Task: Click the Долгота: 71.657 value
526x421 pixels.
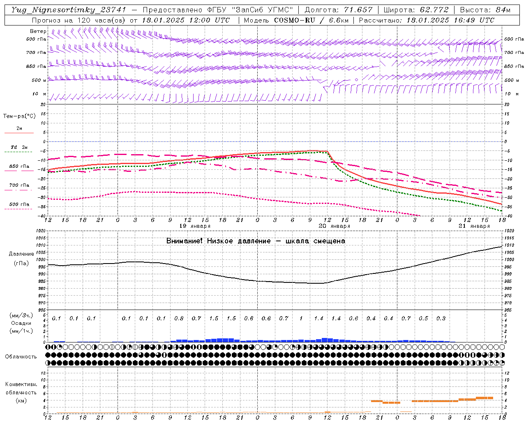Action: pos(339,10)
